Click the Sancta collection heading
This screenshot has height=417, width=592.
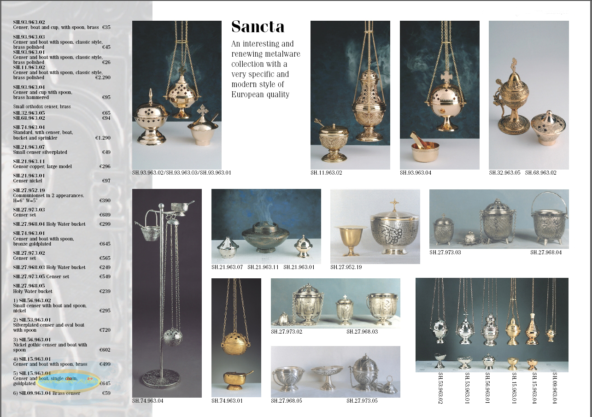tap(258, 27)
